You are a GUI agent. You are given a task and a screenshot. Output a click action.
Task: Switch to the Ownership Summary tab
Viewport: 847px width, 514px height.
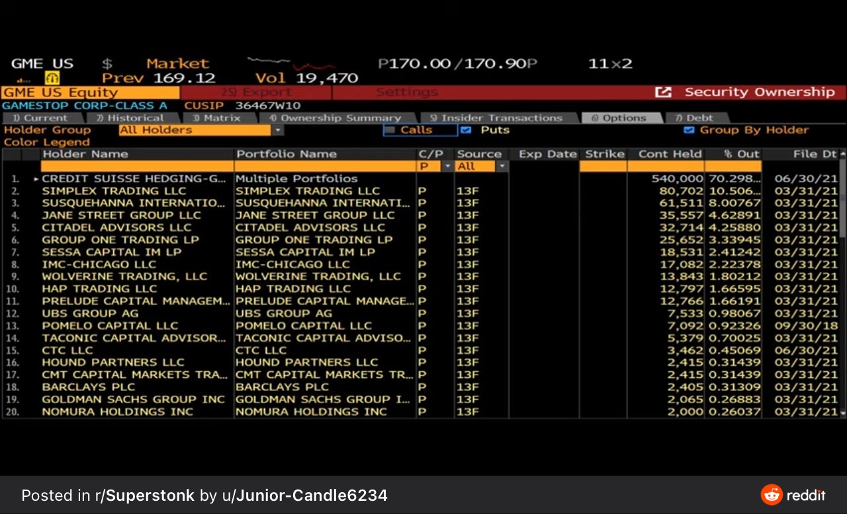pos(335,118)
